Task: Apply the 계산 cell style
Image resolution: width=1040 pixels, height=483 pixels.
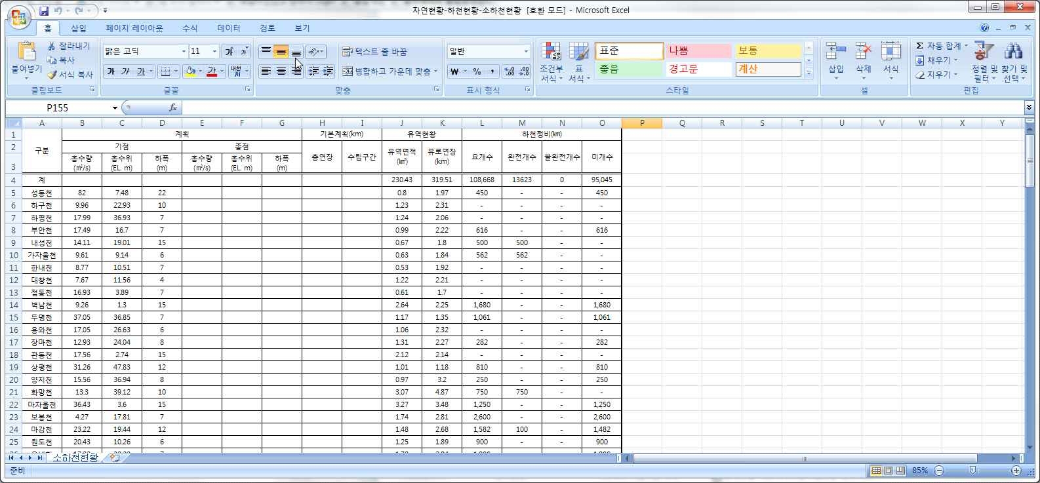Action: point(768,69)
